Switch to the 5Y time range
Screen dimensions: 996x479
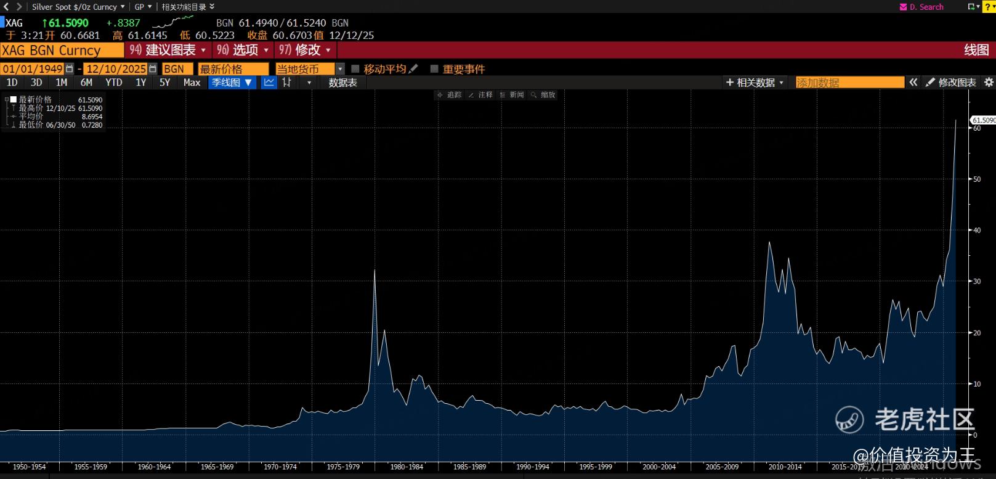pyautogui.click(x=164, y=83)
